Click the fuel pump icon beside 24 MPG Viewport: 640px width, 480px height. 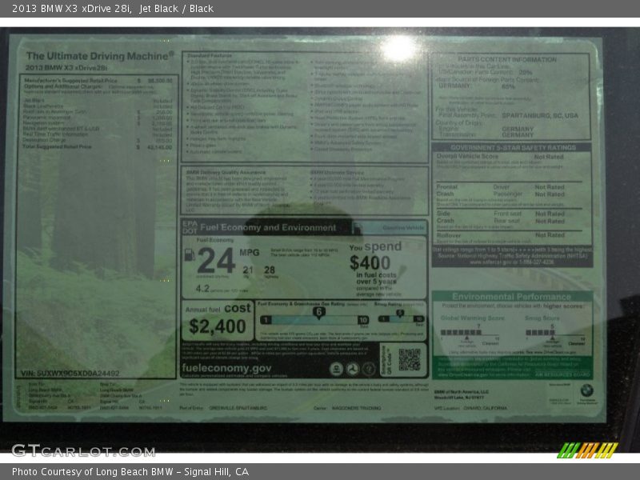coord(190,255)
